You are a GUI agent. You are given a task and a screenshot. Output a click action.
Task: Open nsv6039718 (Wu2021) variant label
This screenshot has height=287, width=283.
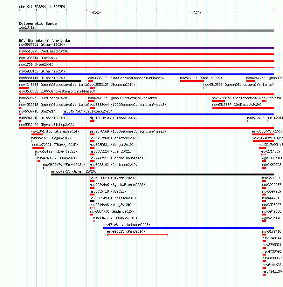pyautogui.click(x=108, y=192)
